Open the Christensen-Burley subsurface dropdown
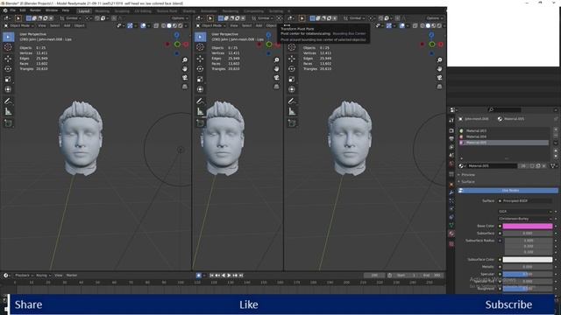The image size is (561, 315). (525, 219)
